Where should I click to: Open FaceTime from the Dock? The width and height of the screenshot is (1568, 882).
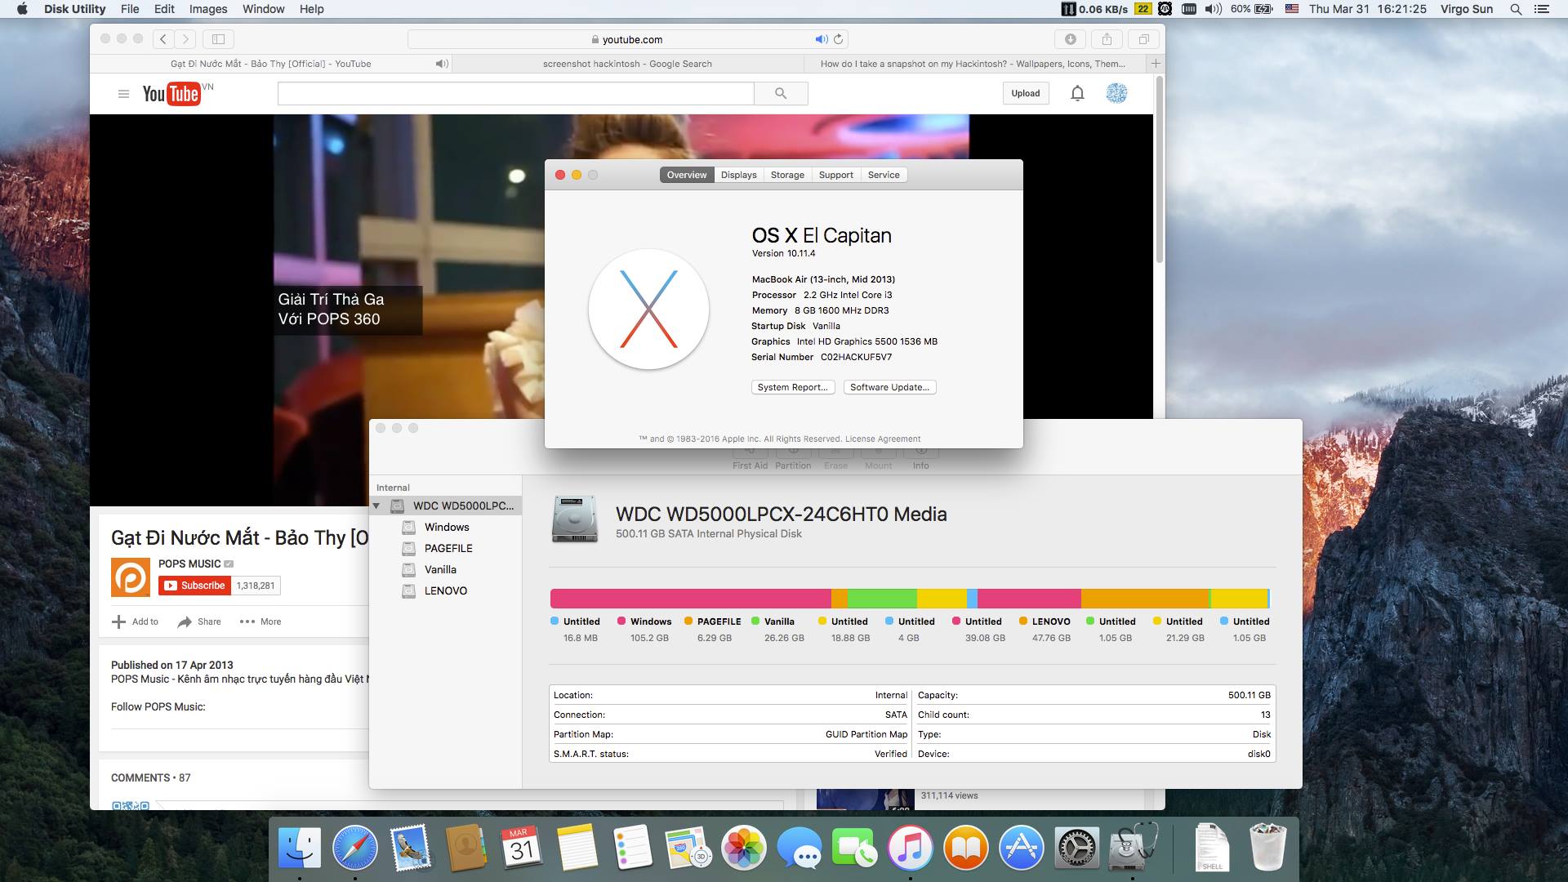(854, 847)
